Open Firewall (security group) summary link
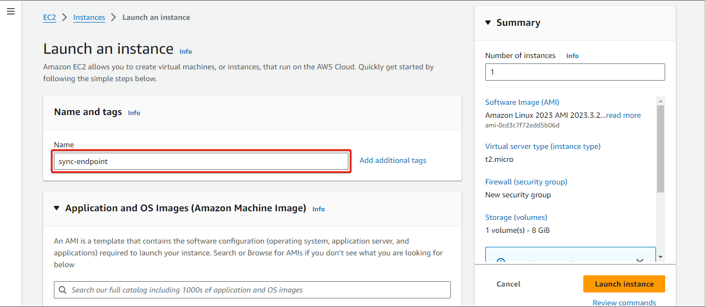Screen dimensions: 705x307 tap(526, 182)
